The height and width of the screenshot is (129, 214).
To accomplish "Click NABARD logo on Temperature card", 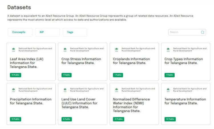I will click(x=168, y=90).
